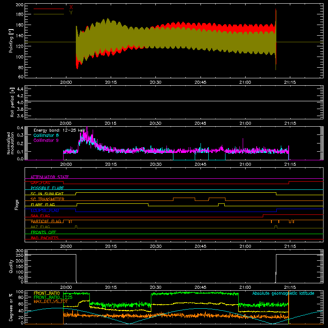Click the SC_IN_SUNLIGHT label
328x328 pixels.
[x=47, y=194]
